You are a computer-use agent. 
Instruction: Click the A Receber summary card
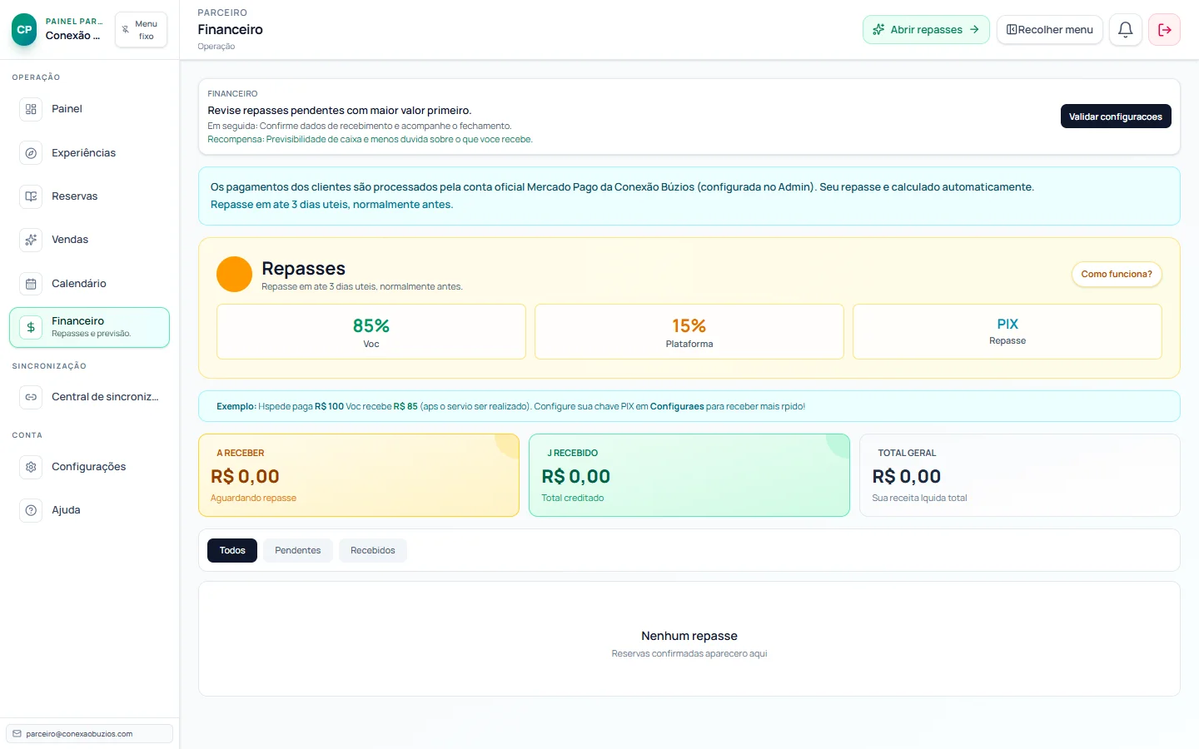point(358,475)
